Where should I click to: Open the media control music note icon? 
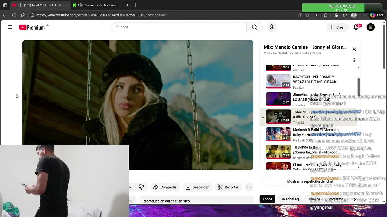[x=336, y=15]
